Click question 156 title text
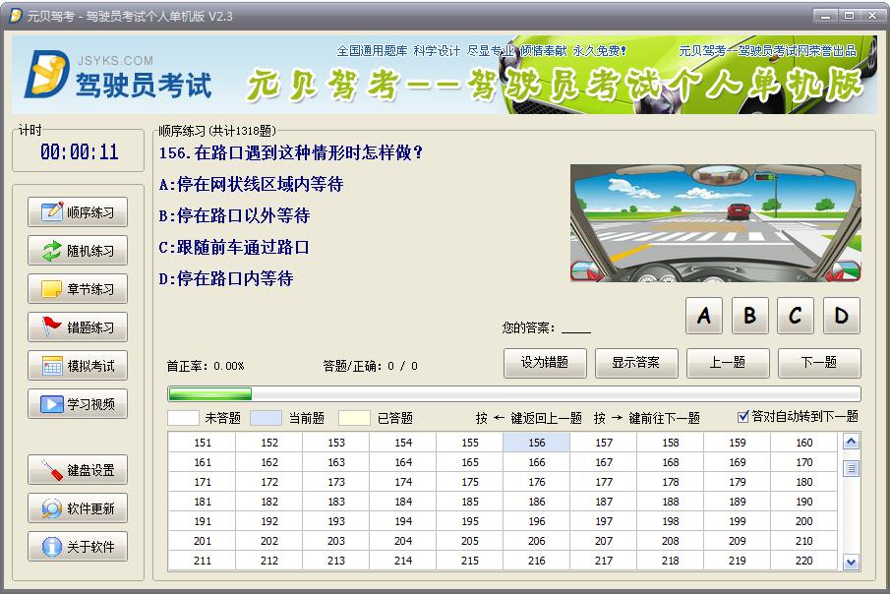The width and height of the screenshot is (890, 594). coord(291,152)
